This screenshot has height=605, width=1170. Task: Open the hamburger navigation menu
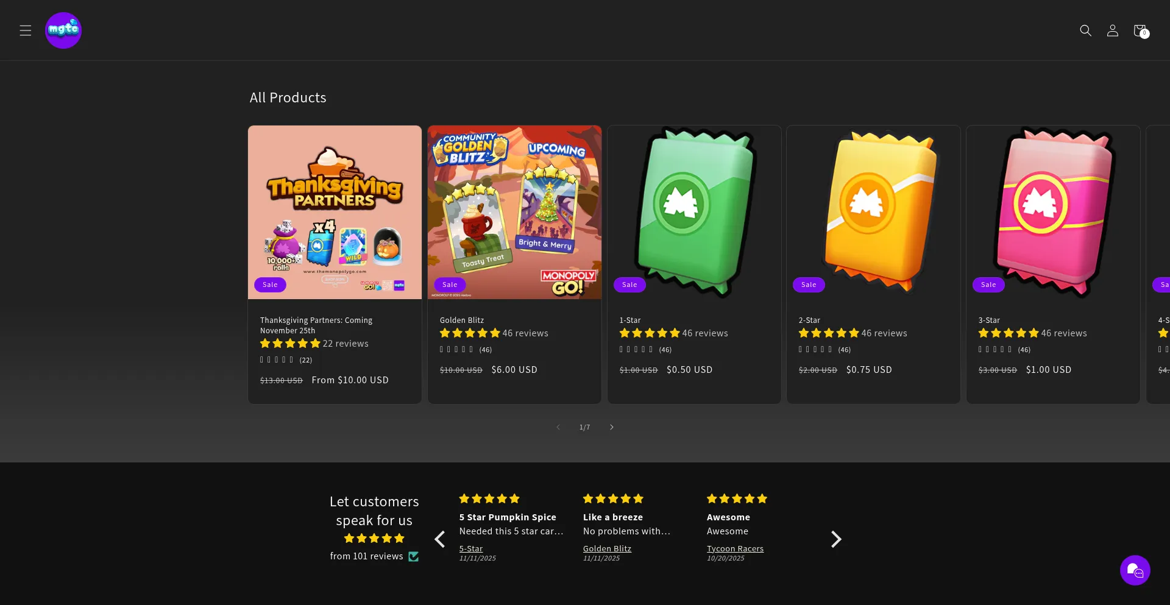point(25,30)
